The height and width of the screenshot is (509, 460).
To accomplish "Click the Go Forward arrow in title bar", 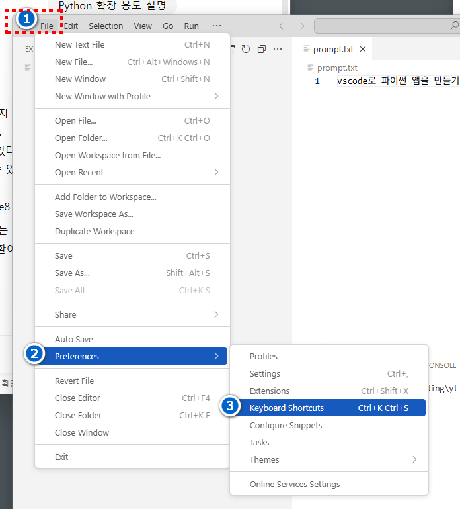I will [300, 26].
